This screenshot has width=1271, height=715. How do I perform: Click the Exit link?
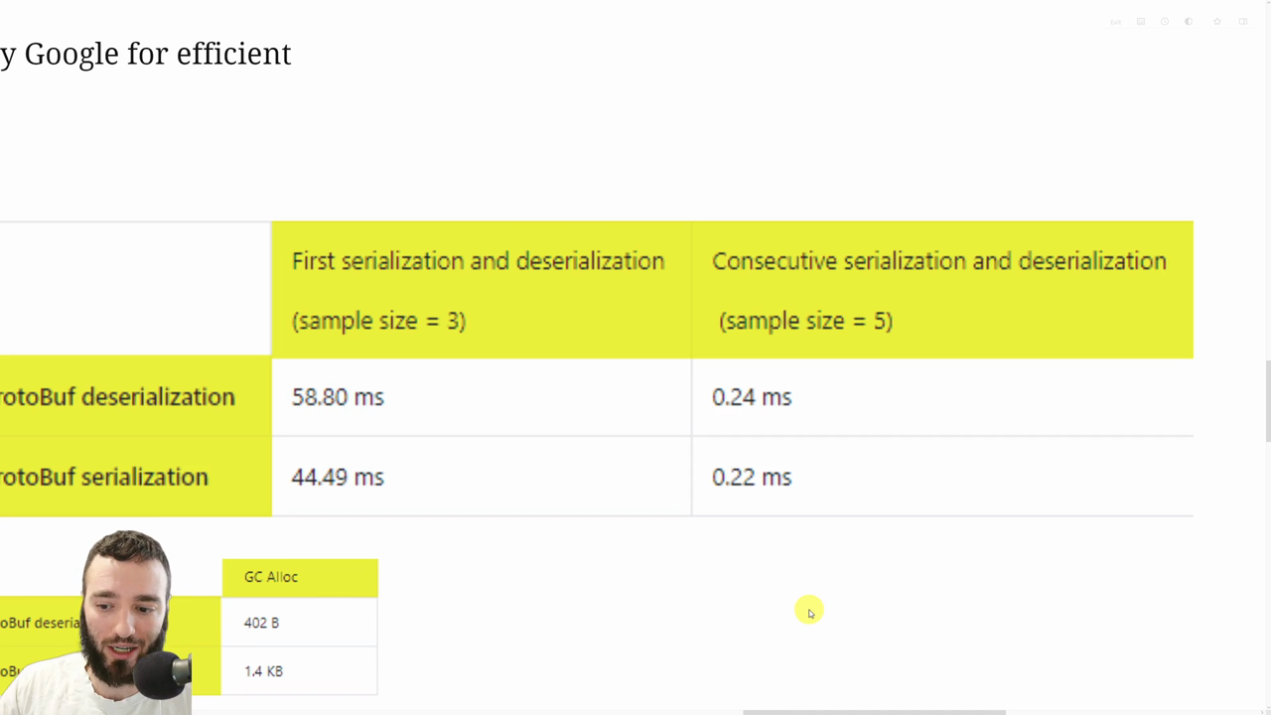[1115, 22]
